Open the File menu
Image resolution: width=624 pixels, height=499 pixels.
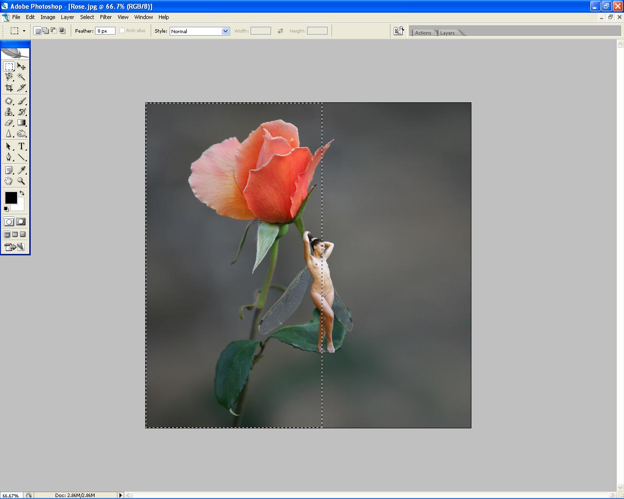(16, 17)
